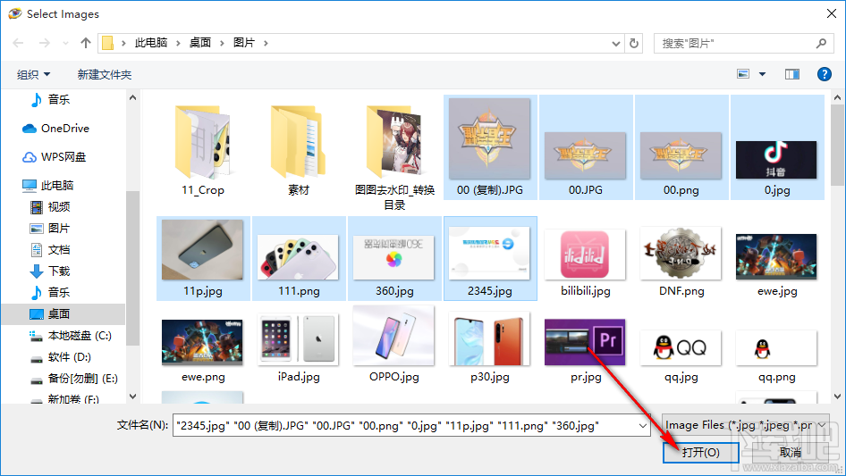Refresh the current folder view
The width and height of the screenshot is (846, 476).
[634, 43]
